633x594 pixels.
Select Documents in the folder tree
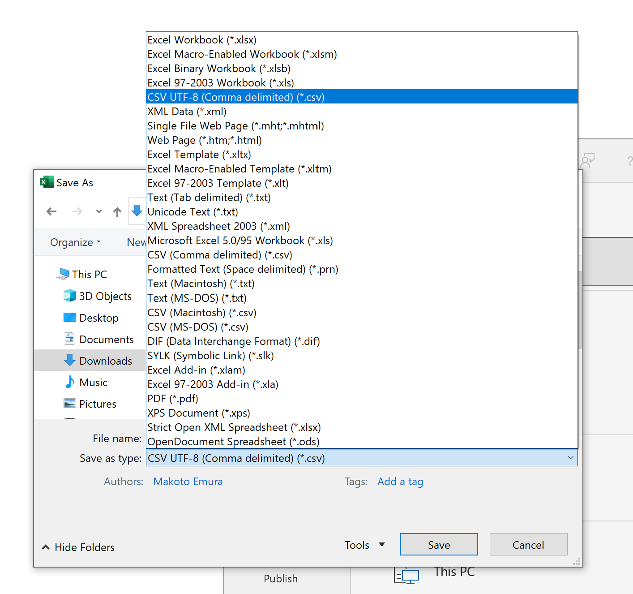pos(107,339)
